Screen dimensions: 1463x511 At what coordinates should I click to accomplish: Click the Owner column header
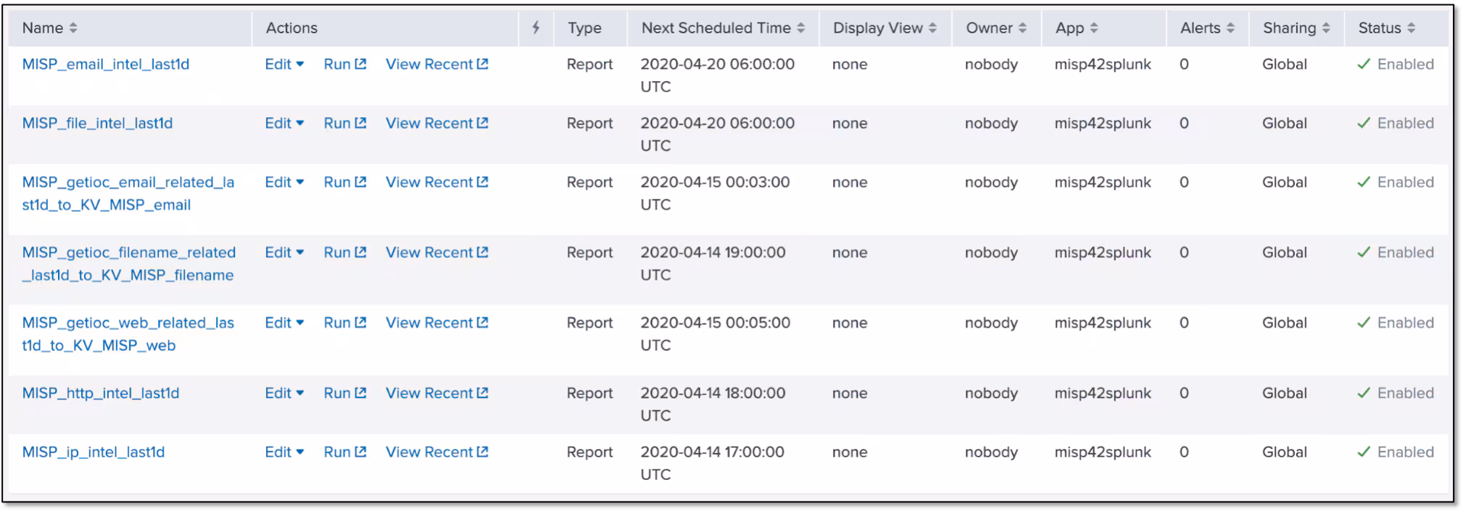(989, 28)
